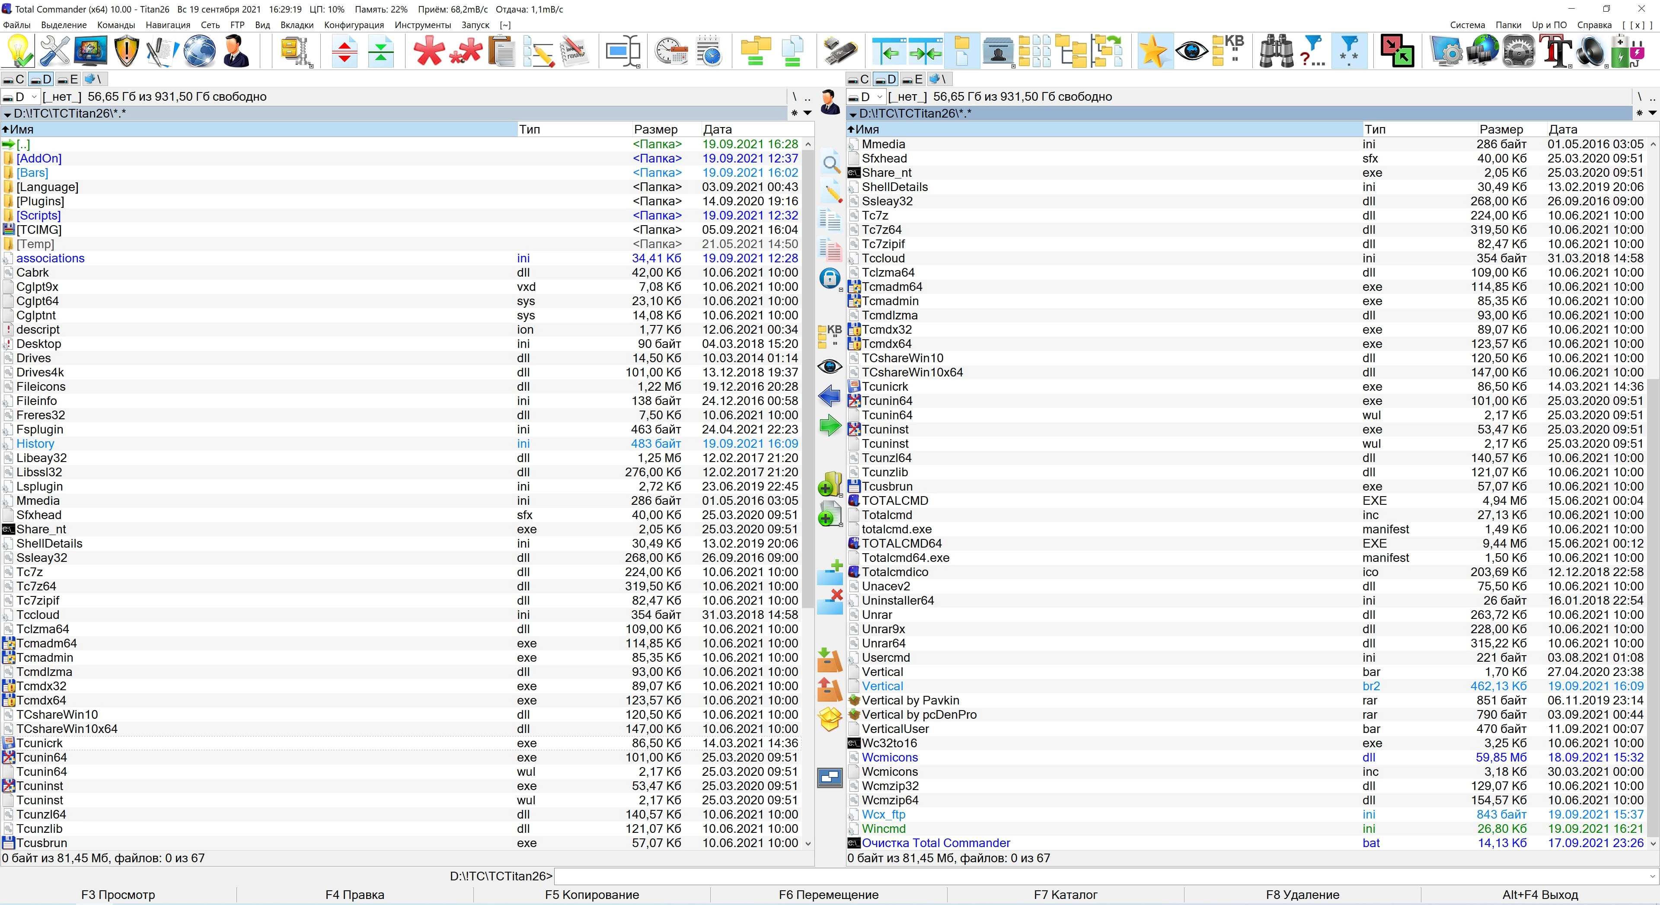
Task: Click the clipboard paste icon
Action: [501, 51]
